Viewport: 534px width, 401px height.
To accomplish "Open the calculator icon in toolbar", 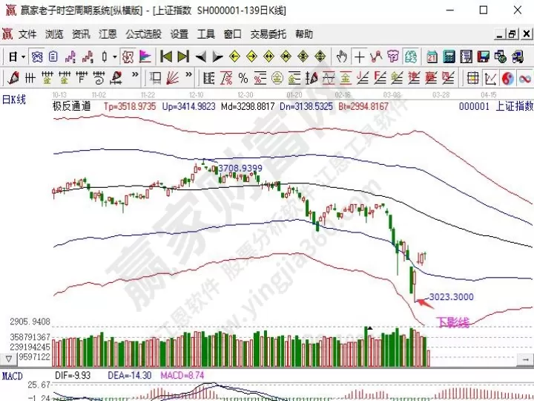I will pos(449,56).
